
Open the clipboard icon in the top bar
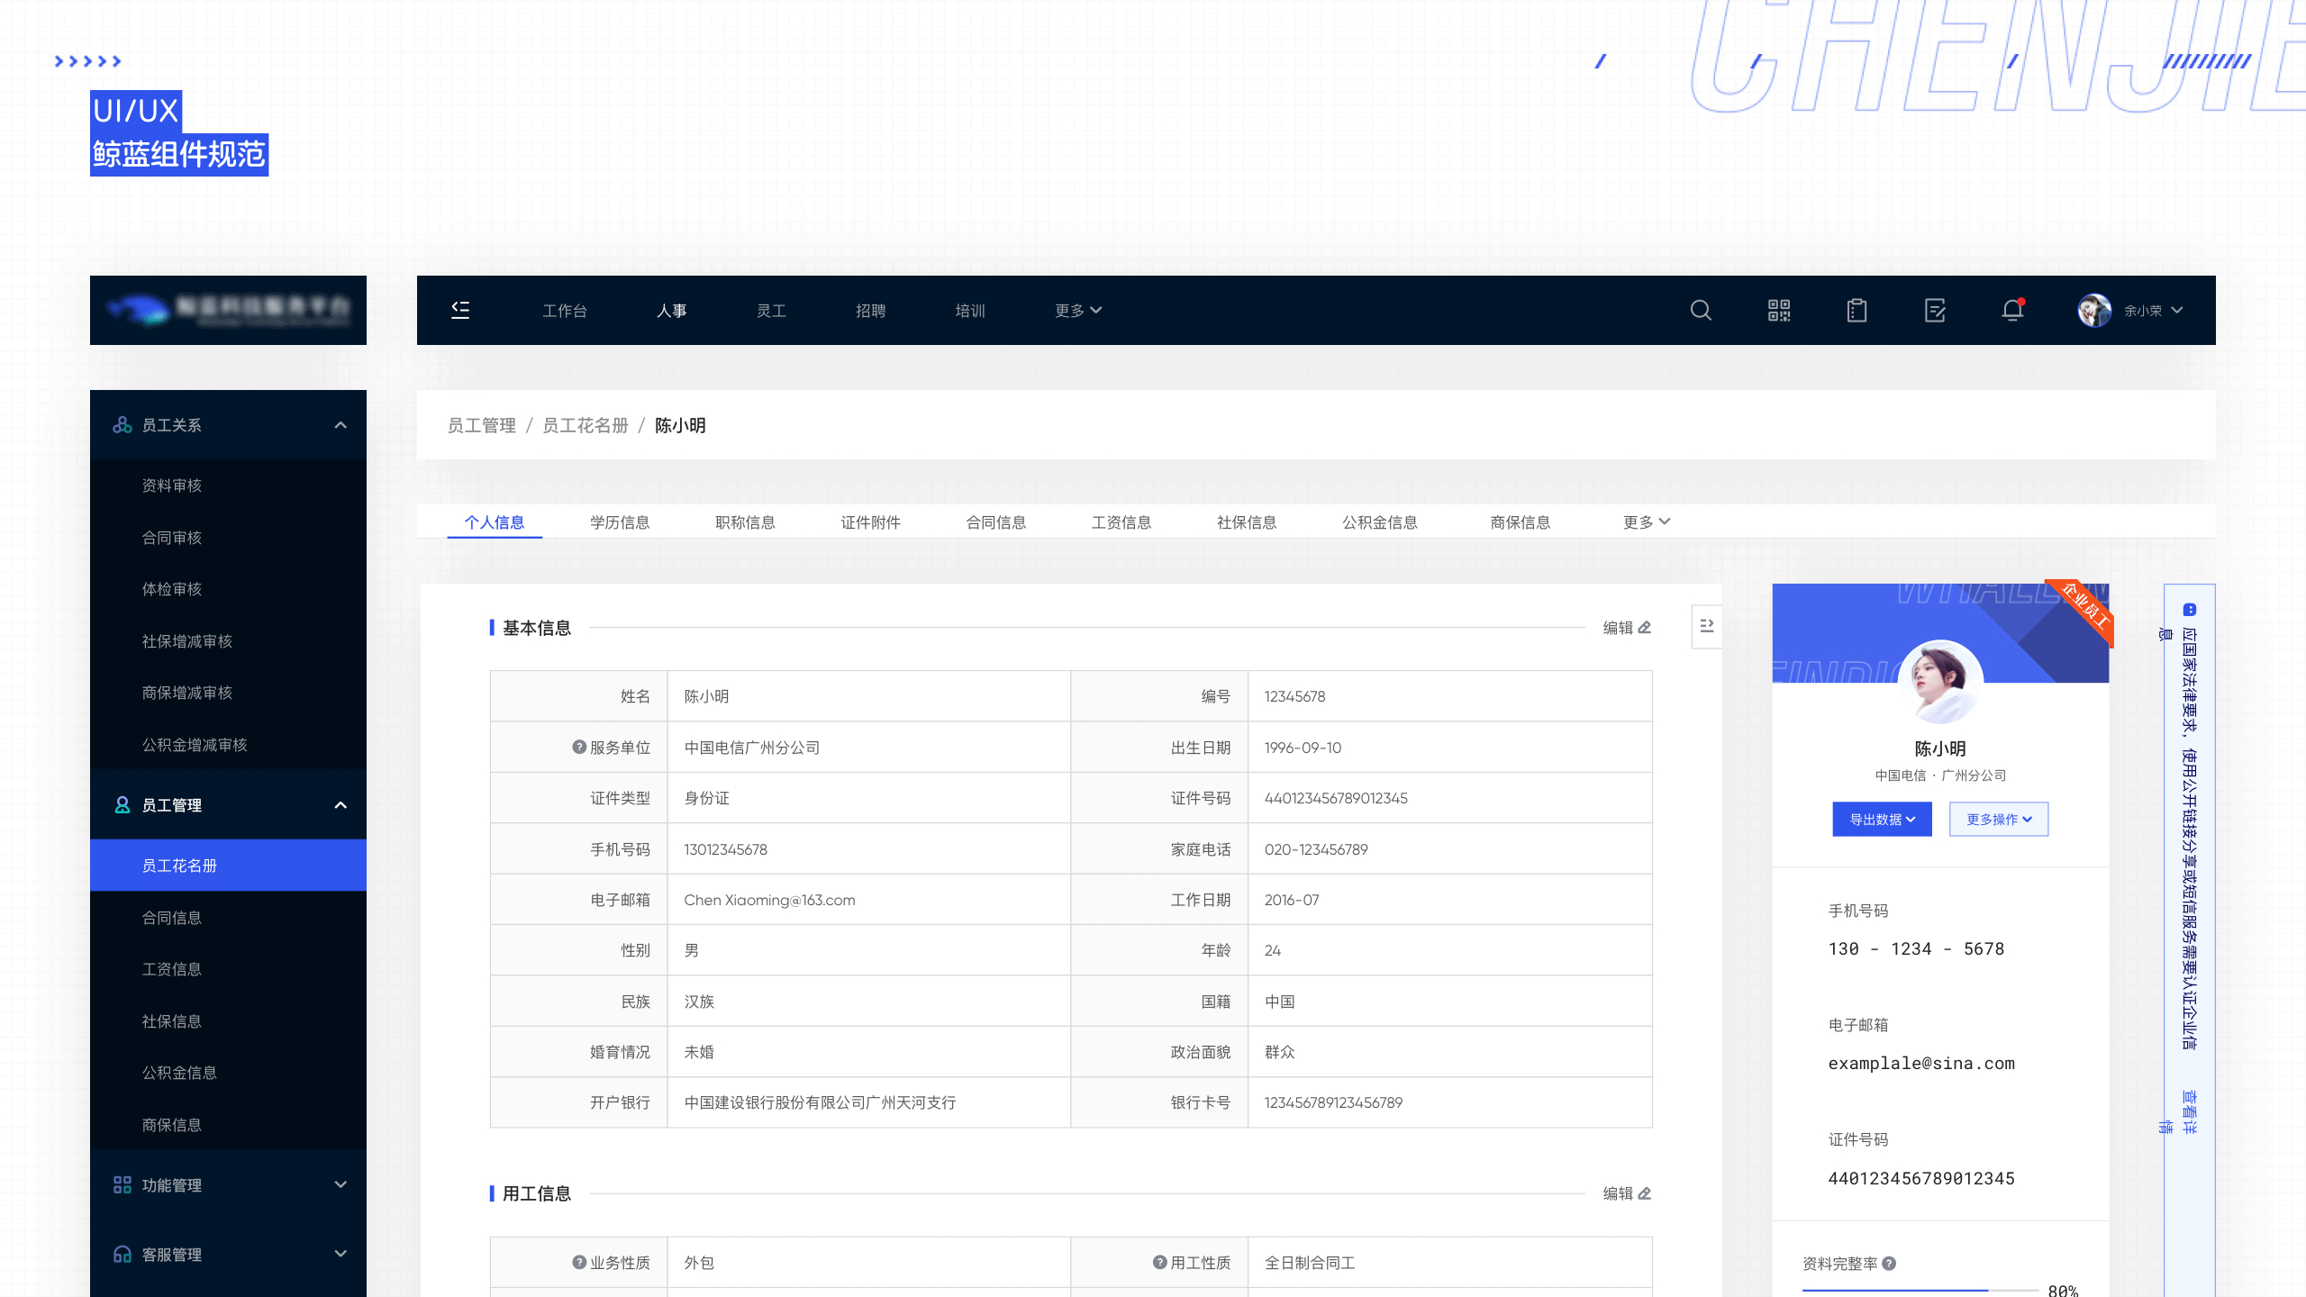[x=1857, y=310]
